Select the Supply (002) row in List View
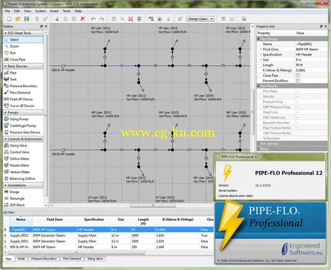Screen dimensions: 331x270 pos(109,235)
